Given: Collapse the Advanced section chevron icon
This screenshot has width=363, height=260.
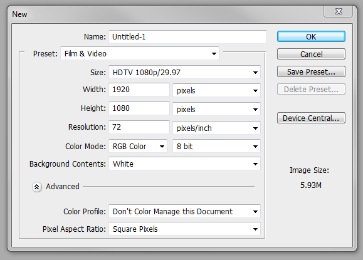Looking at the screenshot, I should [37, 187].
